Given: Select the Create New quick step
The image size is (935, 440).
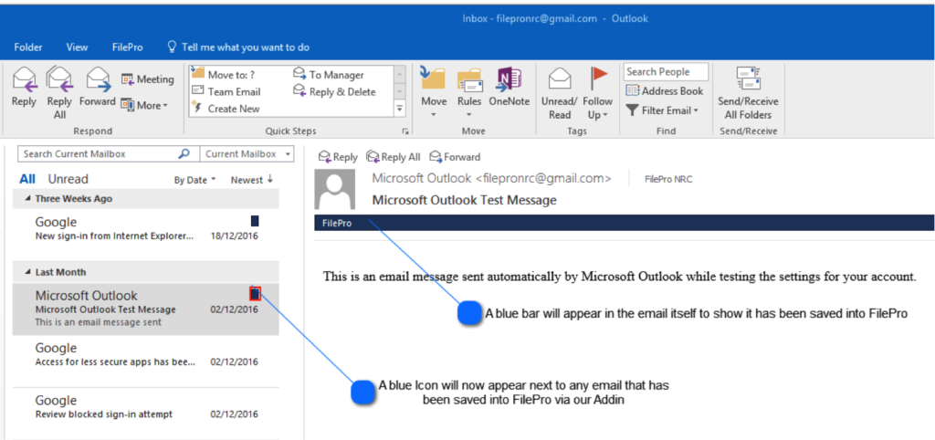Looking at the screenshot, I should tap(226, 109).
